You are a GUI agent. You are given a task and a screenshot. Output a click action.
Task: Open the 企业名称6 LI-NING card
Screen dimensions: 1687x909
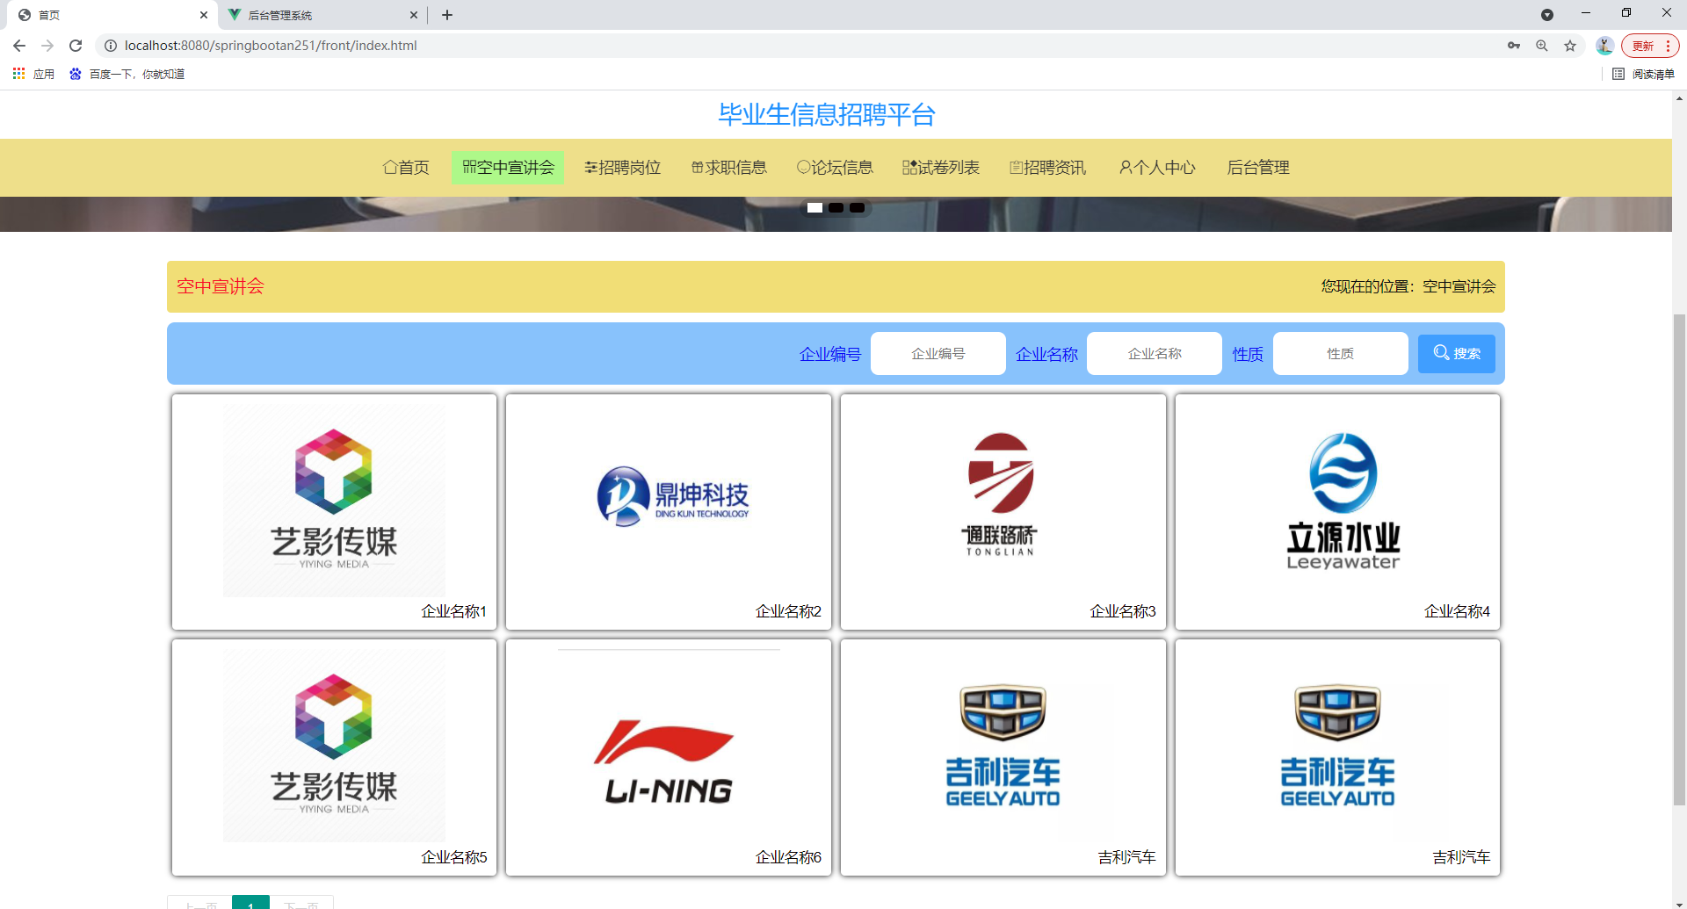tap(669, 757)
